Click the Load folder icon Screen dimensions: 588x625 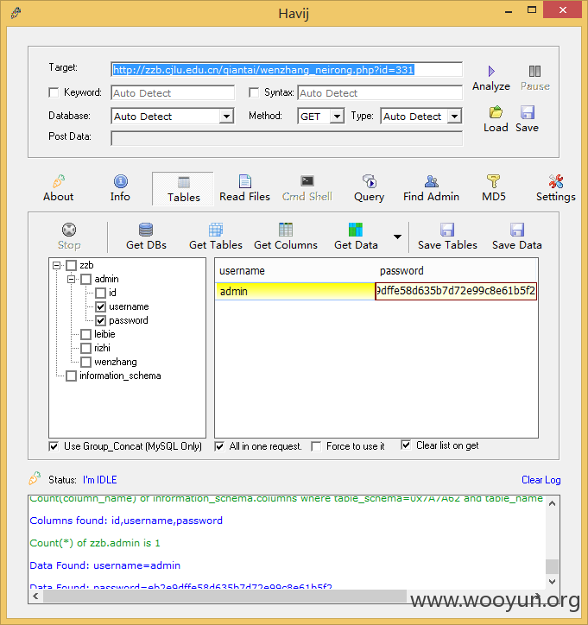(x=496, y=112)
